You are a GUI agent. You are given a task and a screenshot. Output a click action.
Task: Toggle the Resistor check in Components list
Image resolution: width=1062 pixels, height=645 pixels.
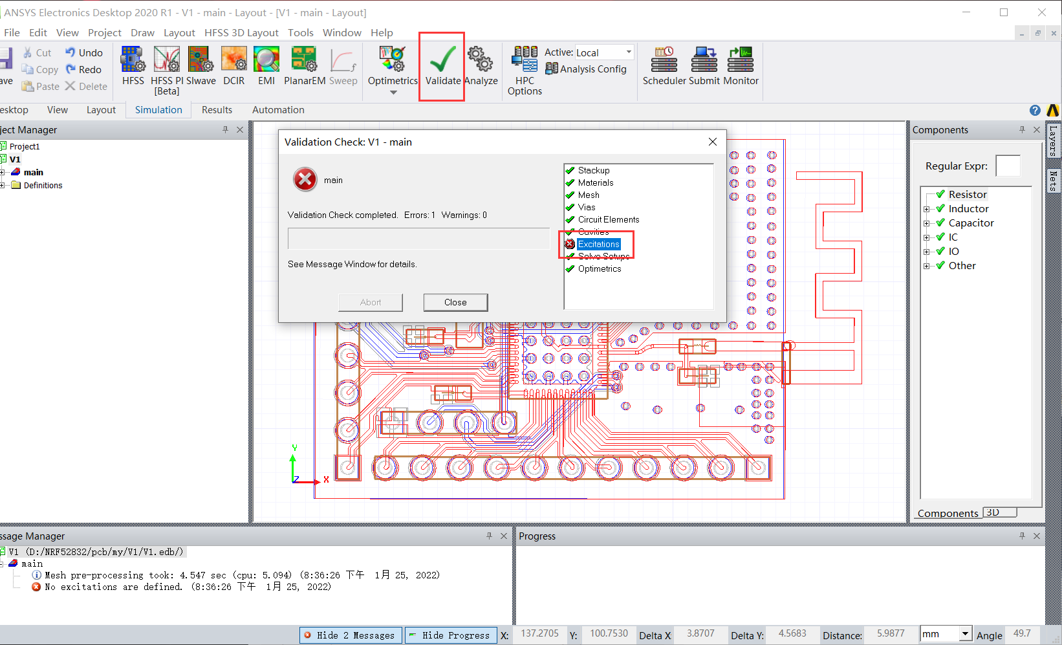pos(939,194)
